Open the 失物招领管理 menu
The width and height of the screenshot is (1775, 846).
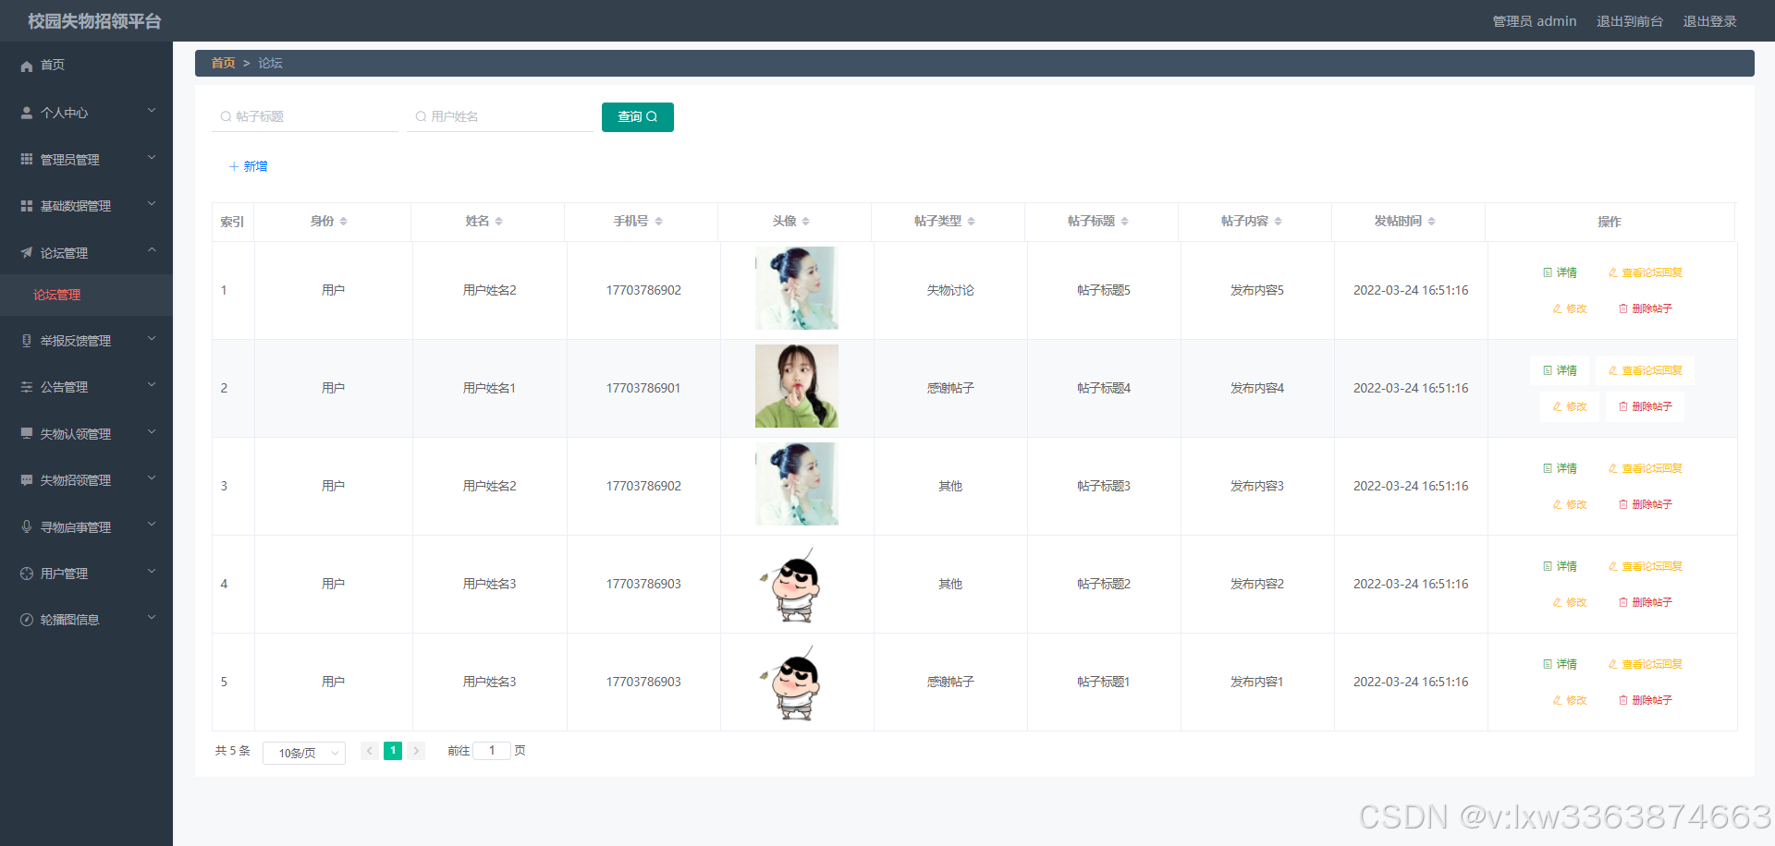[x=86, y=480]
